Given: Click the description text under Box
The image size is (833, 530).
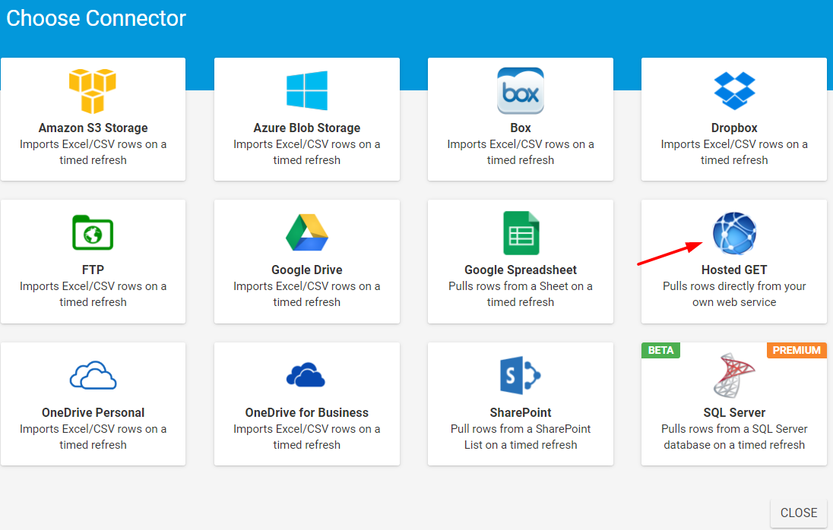Looking at the screenshot, I should point(521,153).
